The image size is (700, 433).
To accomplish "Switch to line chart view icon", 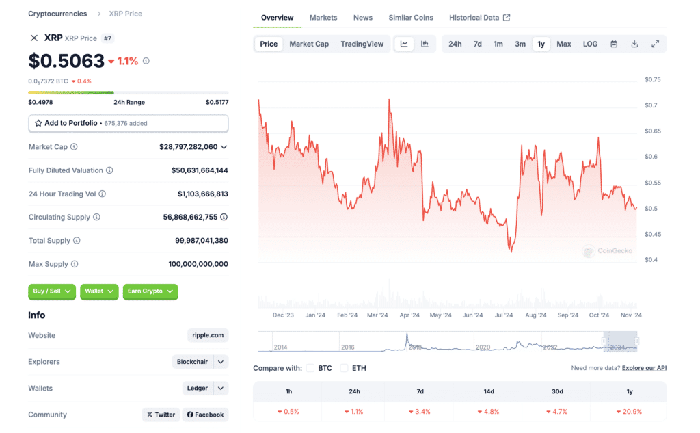I will 404,44.
